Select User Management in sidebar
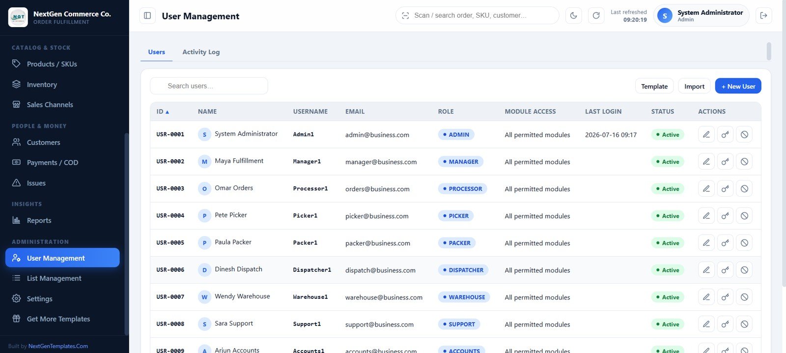 click(62, 258)
